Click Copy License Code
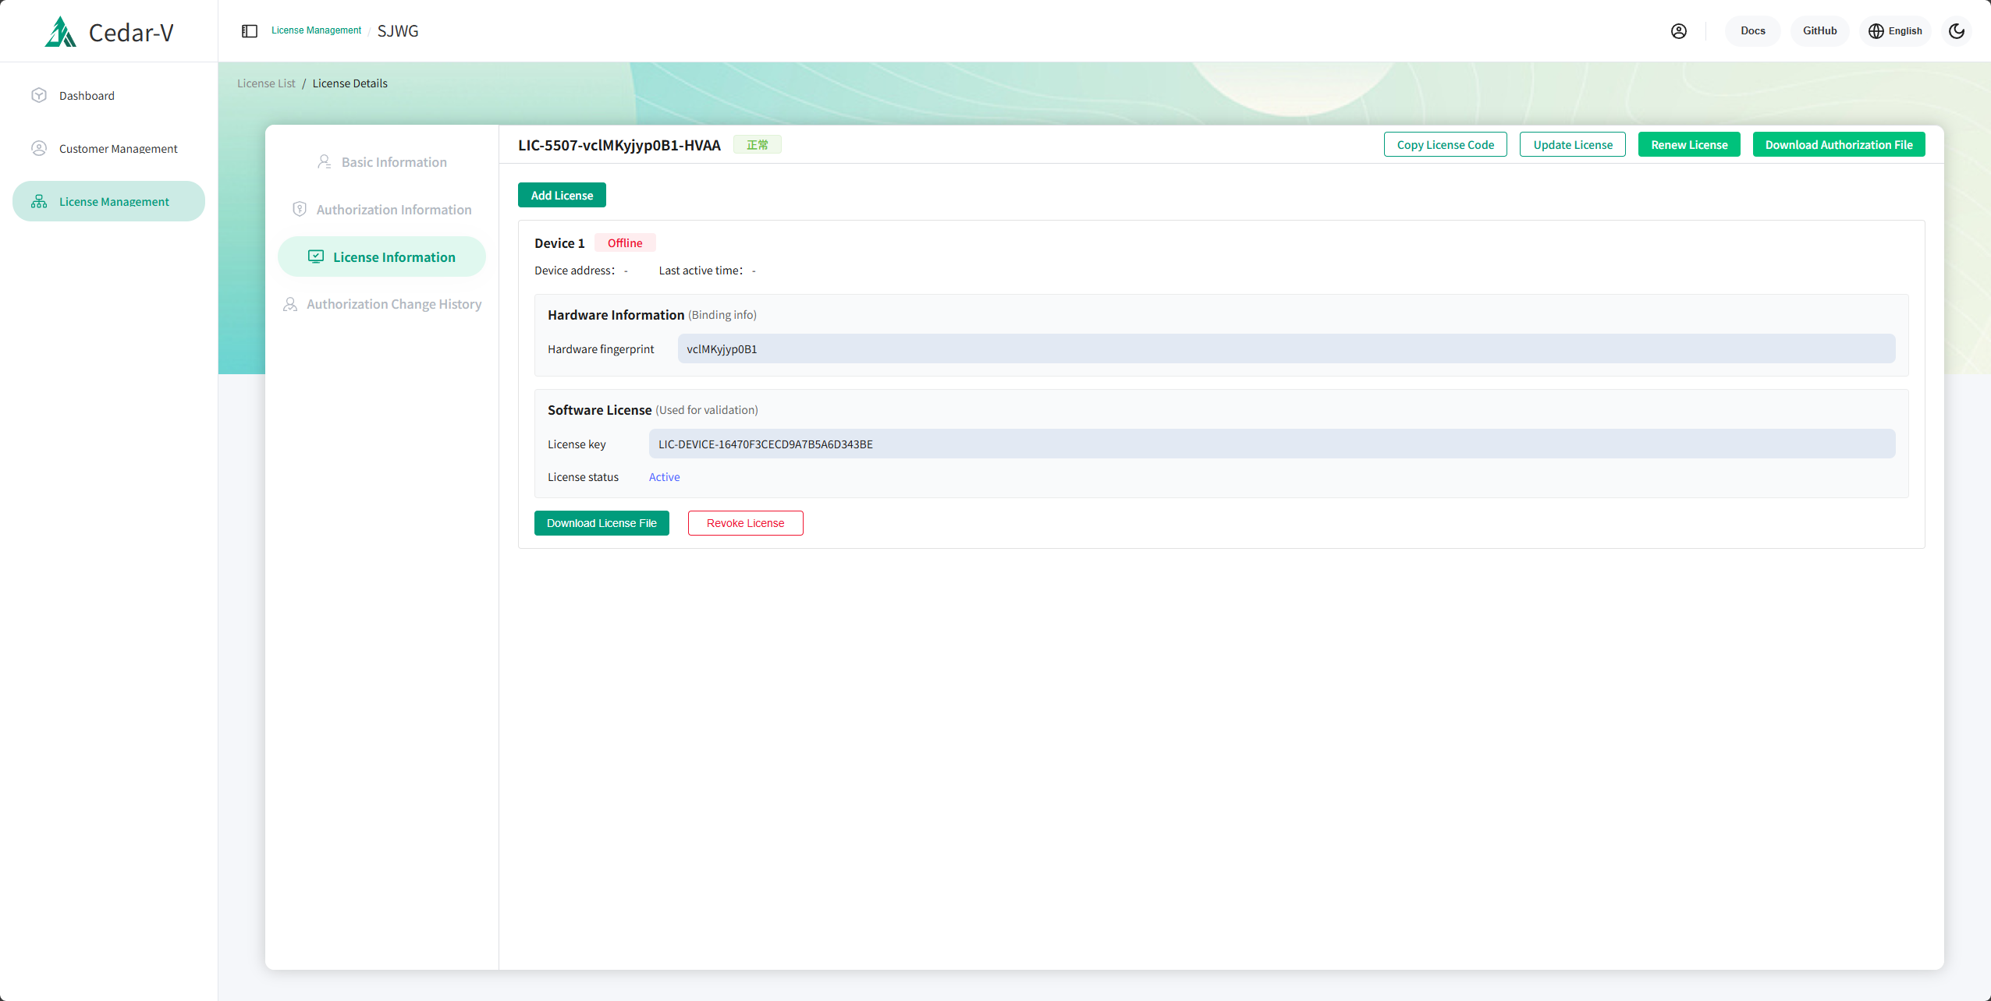This screenshot has height=1001, width=1991. 1445,144
